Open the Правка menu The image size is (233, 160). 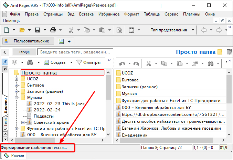click(x=32, y=14)
